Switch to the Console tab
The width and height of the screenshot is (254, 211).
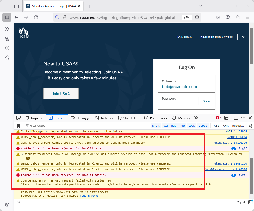[x=58, y=118]
